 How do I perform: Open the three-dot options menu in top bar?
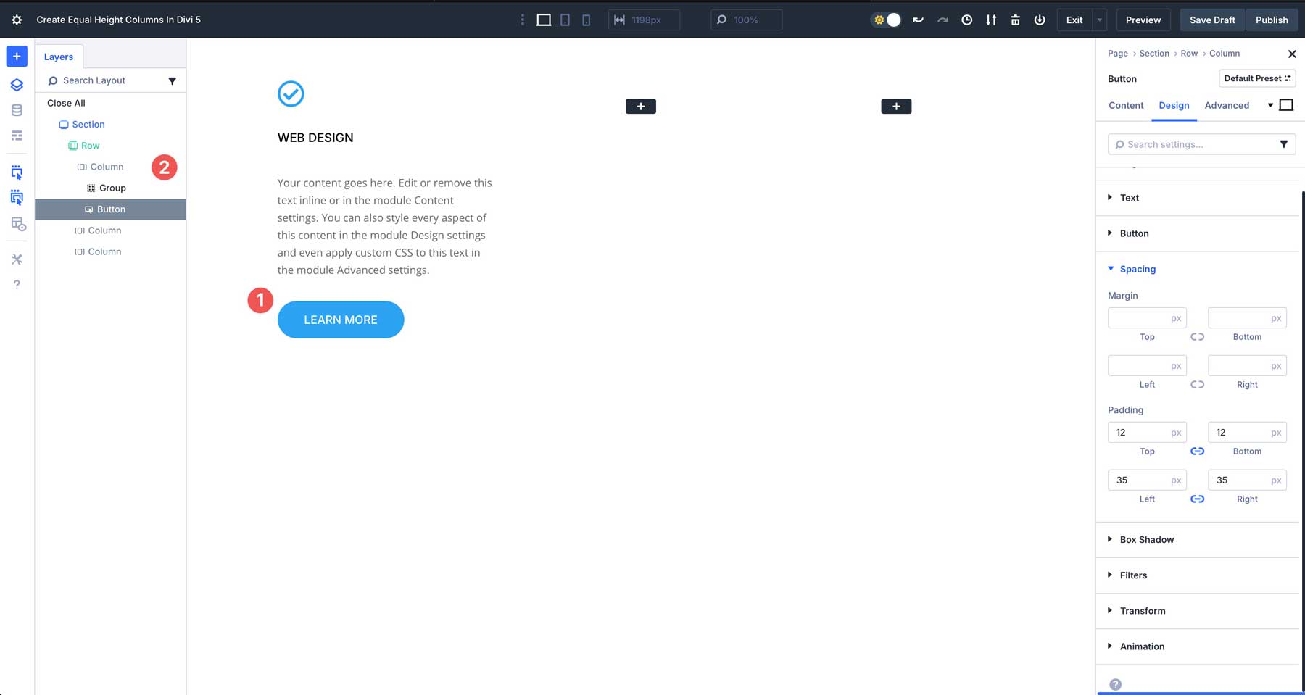pos(522,20)
